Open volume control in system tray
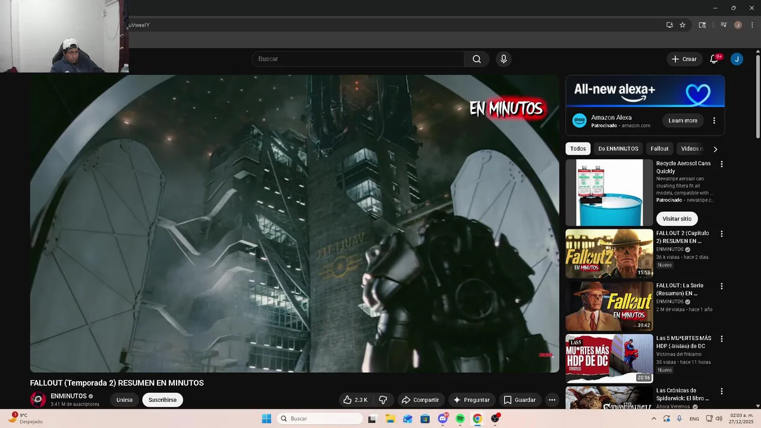Image resolution: width=761 pixels, height=428 pixels. click(719, 418)
